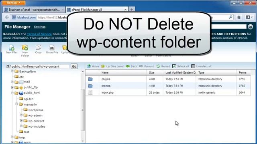Screen dimensions: 257x144
Task: Click the Unselect all checkbox
Action: point(193,66)
